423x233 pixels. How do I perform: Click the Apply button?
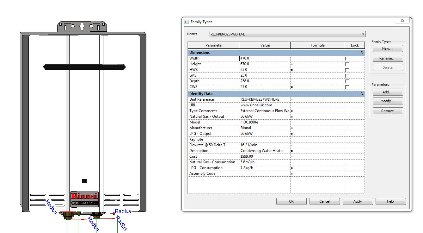click(x=357, y=201)
